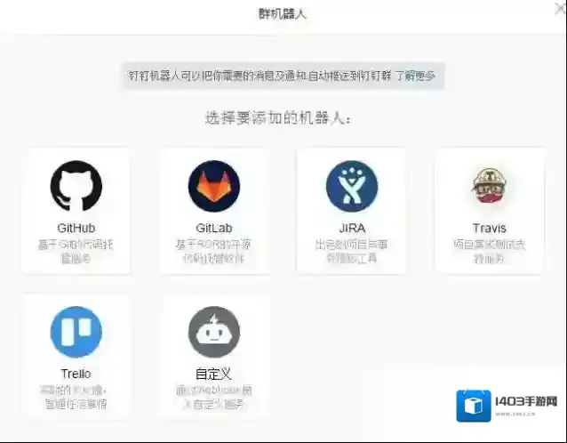Screen dimensions: 567x443
Task: Select the GitHub octocat icon
Action: (76, 186)
